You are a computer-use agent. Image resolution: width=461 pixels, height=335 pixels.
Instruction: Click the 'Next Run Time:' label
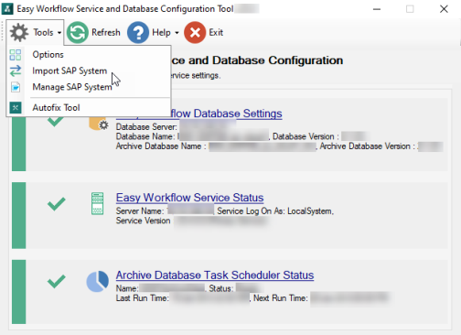pos(281,298)
